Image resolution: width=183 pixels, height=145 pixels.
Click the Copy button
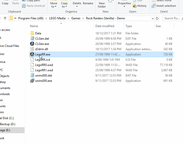5,3
